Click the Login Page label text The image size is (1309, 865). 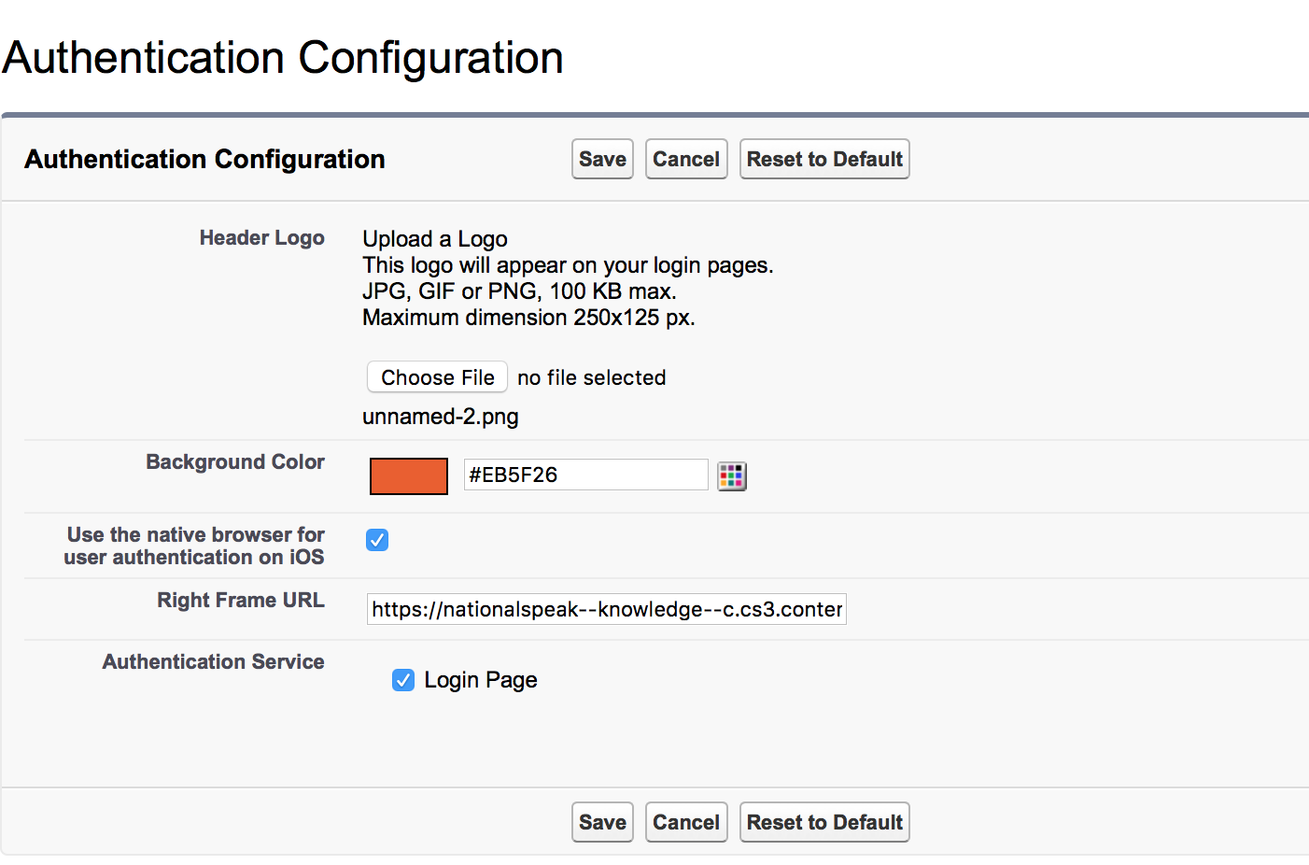(481, 680)
